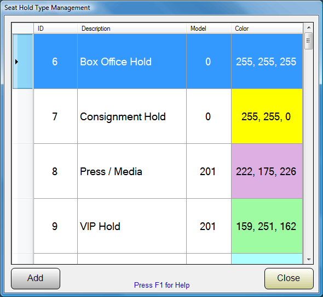Click the current row indicator arrow

(16, 61)
